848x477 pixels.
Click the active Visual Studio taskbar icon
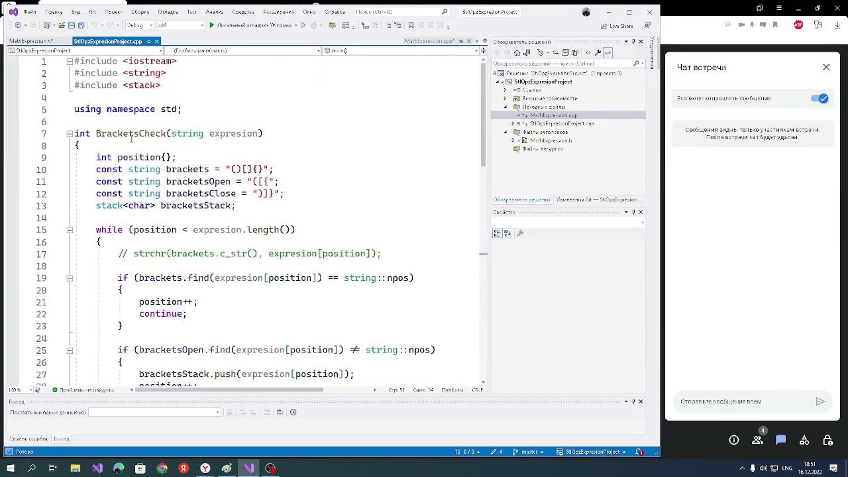click(x=248, y=468)
